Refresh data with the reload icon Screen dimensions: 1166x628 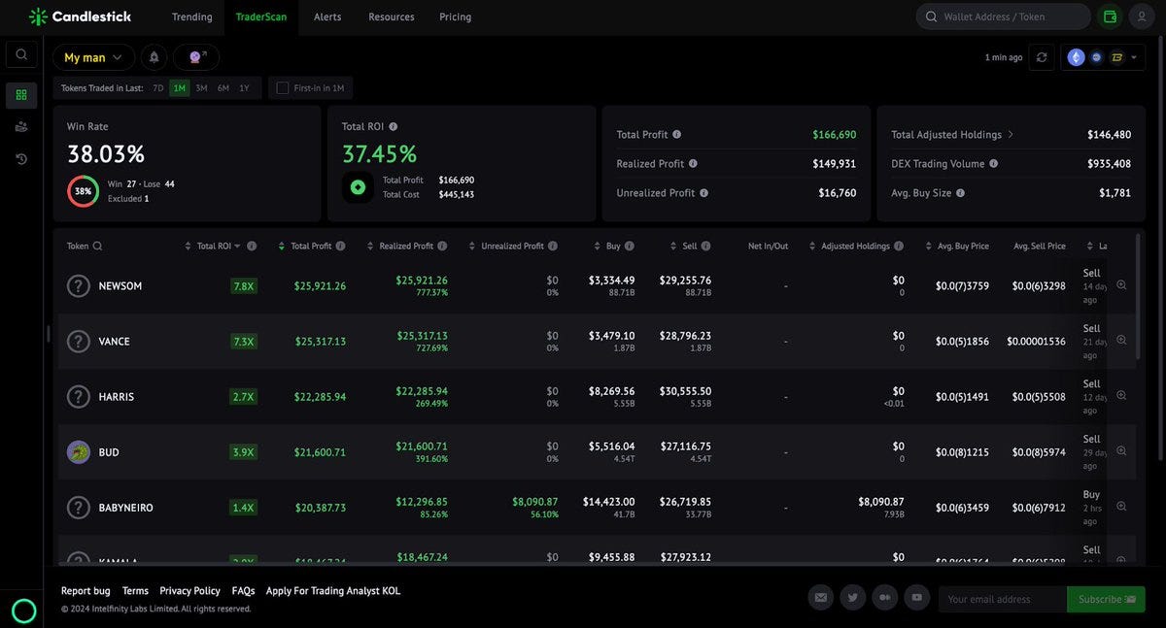point(1042,57)
